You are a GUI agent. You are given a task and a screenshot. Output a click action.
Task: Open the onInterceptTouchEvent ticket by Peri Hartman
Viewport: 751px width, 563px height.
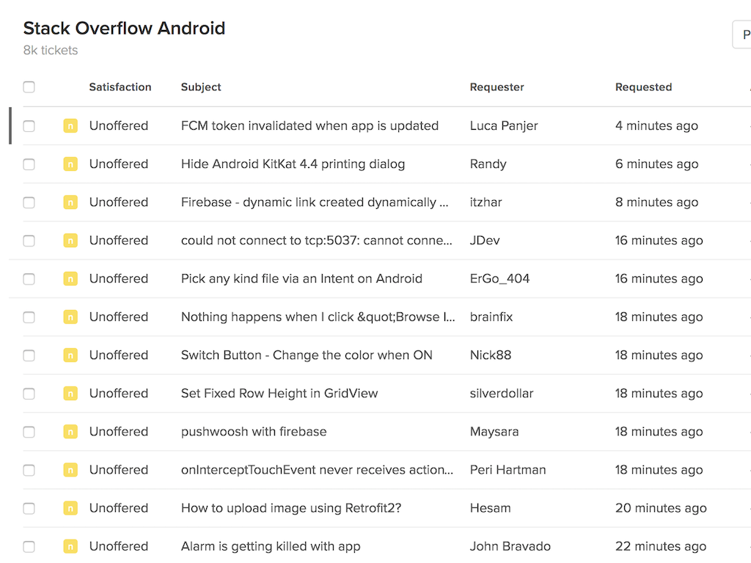pyautogui.click(x=317, y=470)
